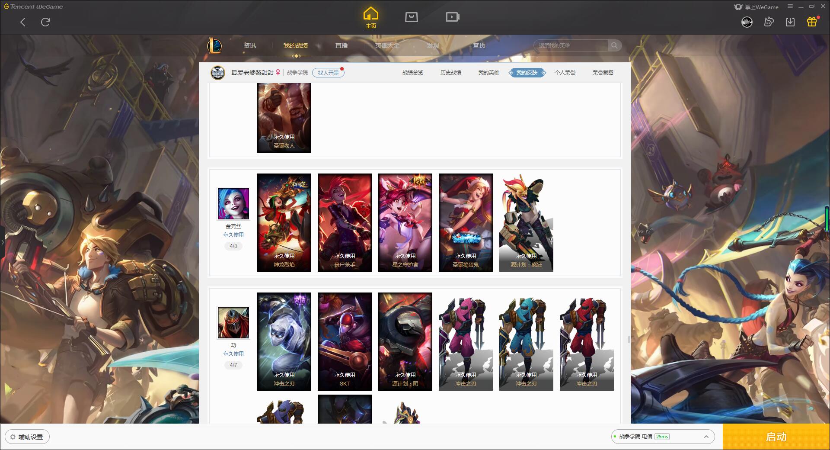This screenshot has height=450, width=830.
Task: Click the 劫 champion portrait
Action: [x=233, y=323]
